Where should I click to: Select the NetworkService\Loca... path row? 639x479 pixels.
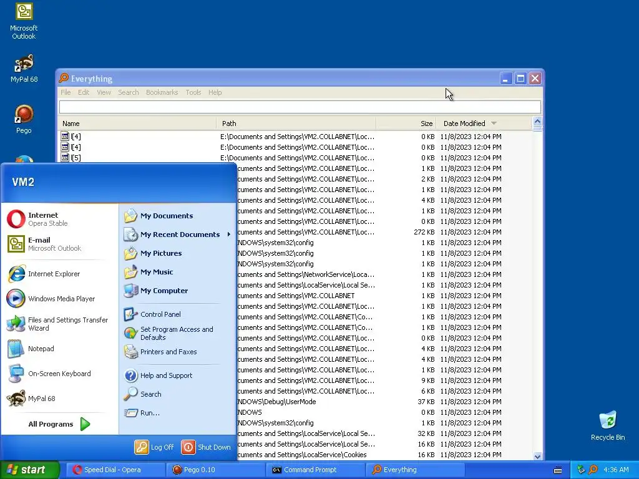pos(384,274)
